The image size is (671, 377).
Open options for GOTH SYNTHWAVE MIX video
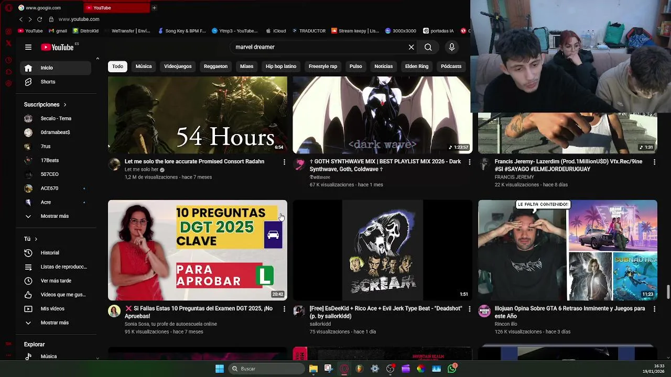469,162
